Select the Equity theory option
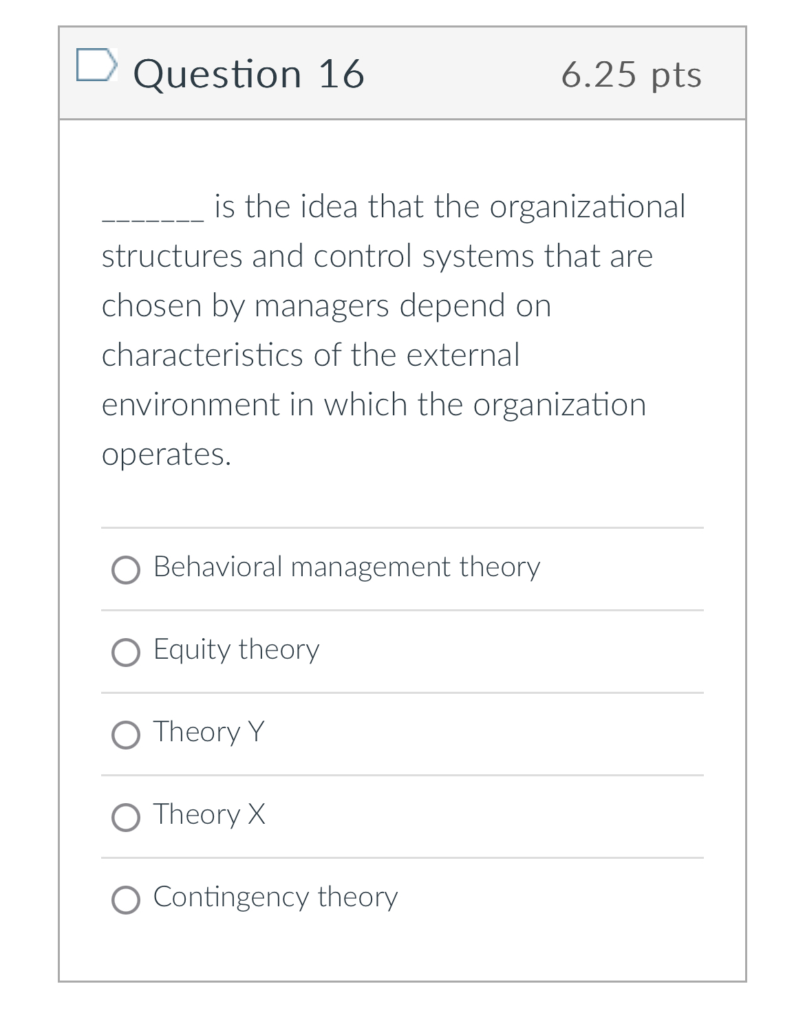Viewport: 805px width, 1028px height. pyautogui.click(x=127, y=653)
